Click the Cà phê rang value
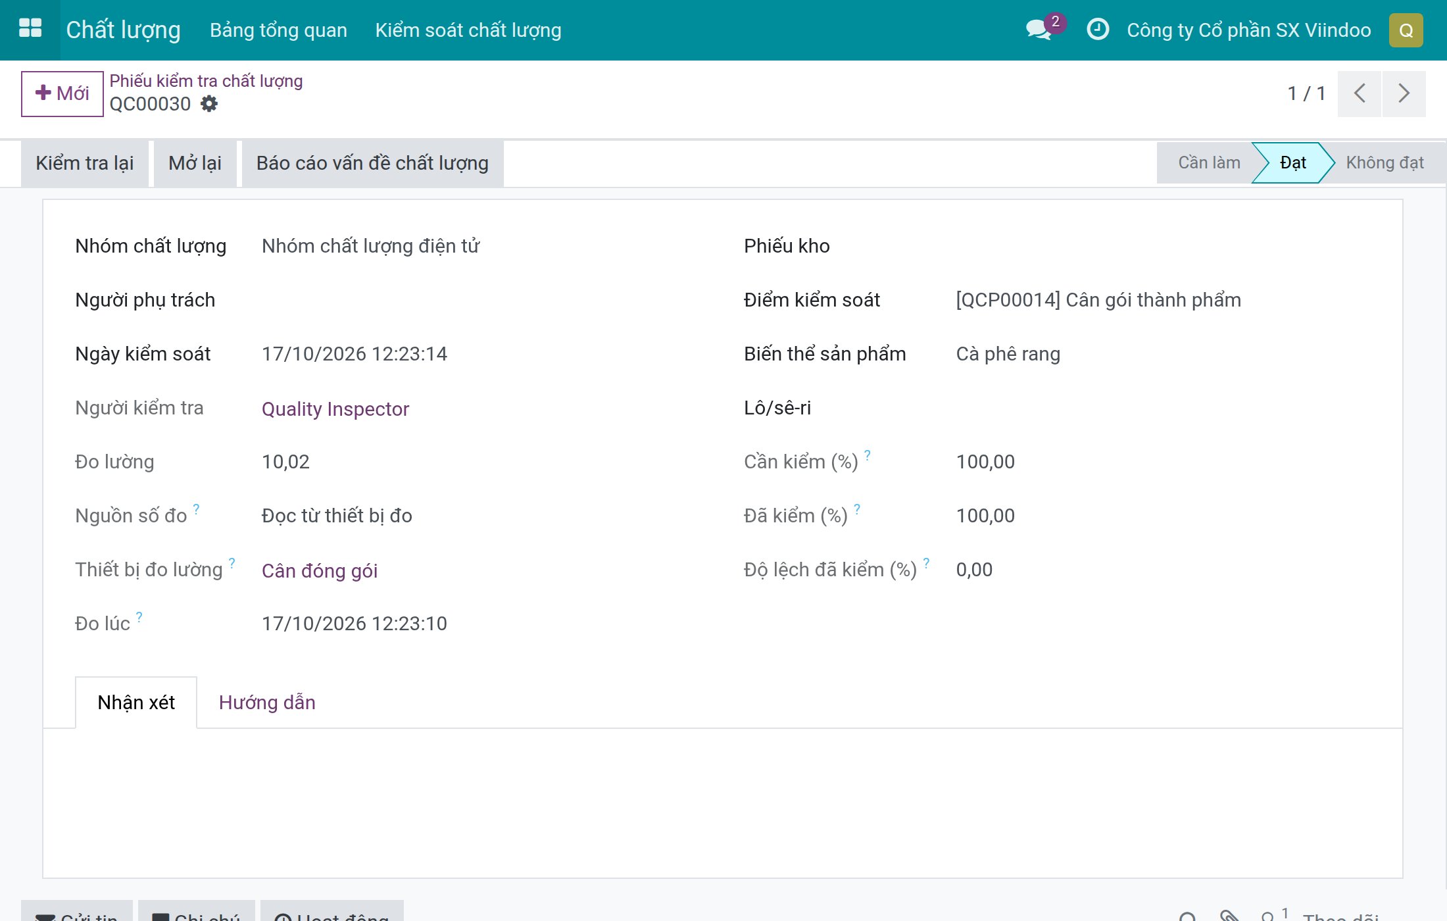Viewport: 1447px width, 921px height. (x=1008, y=354)
